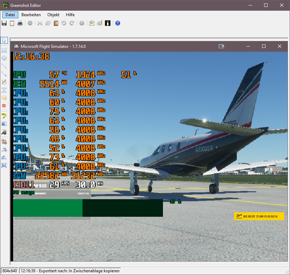Print the image with printer icon
Screen dimensions: 290x275
point(20,23)
